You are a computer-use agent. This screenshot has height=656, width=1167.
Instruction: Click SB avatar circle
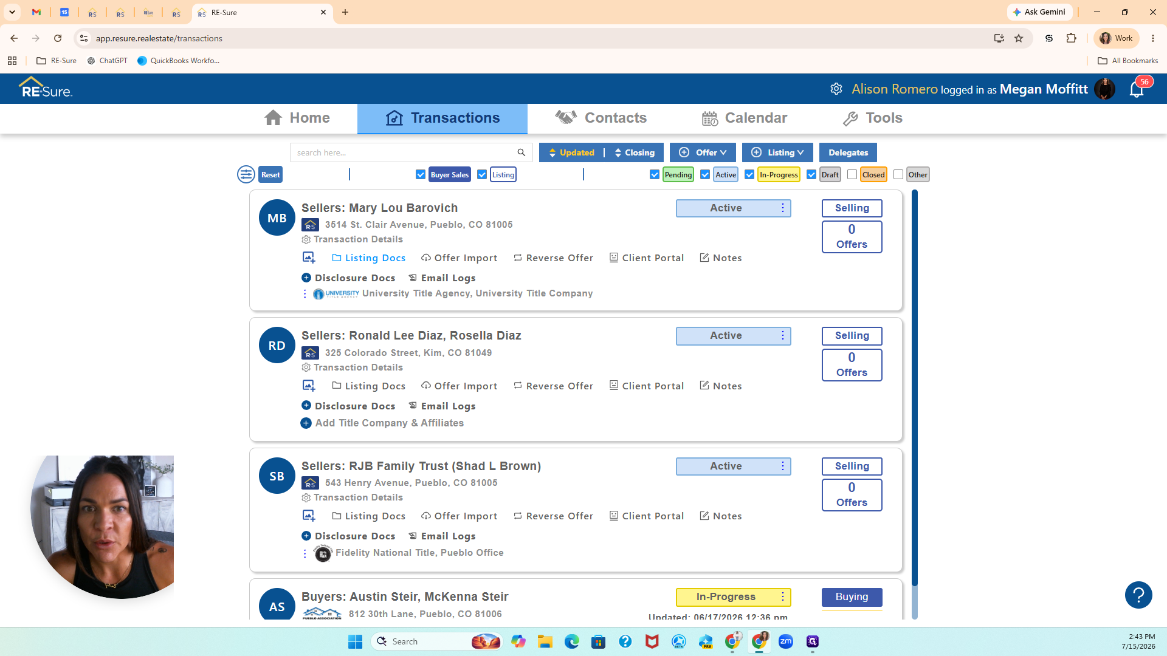[x=277, y=476]
